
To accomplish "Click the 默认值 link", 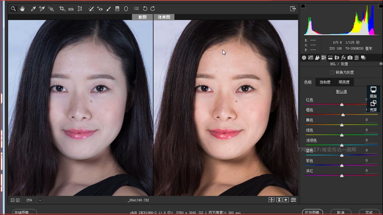I will (x=342, y=92).
